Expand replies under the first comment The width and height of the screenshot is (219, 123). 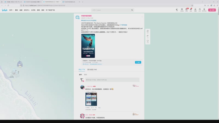pos(91,110)
